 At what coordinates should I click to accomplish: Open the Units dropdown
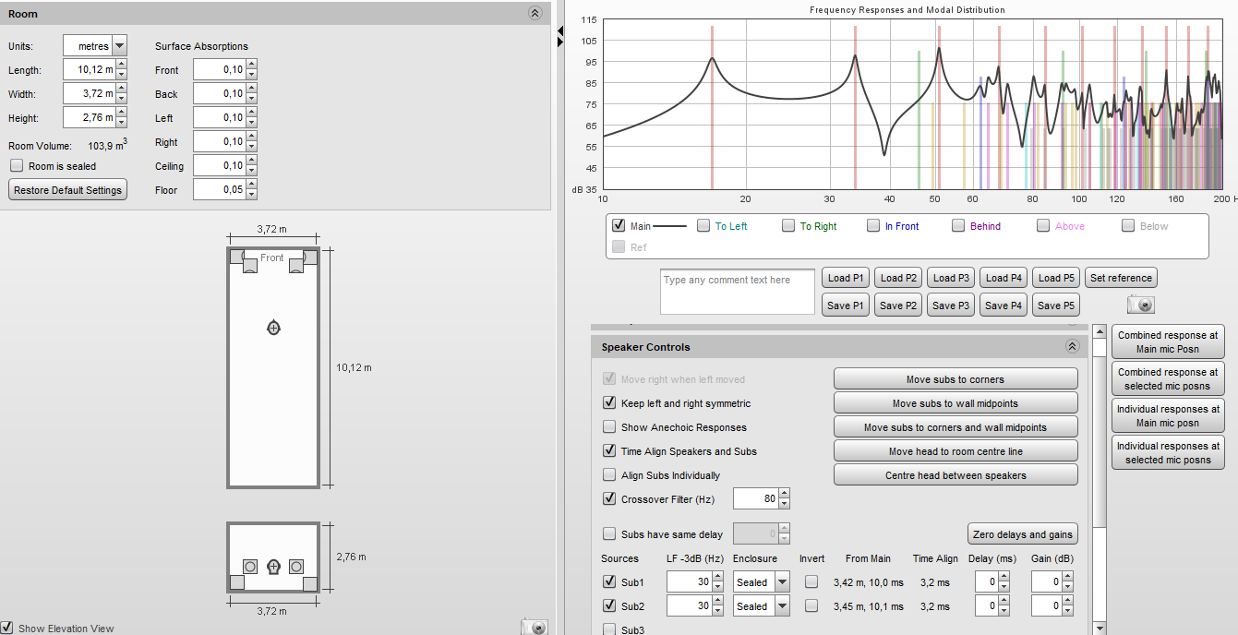click(x=119, y=46)
